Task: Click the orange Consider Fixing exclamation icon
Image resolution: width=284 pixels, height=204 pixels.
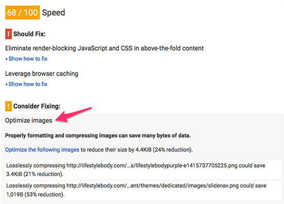Action: [x=8, y=106]
